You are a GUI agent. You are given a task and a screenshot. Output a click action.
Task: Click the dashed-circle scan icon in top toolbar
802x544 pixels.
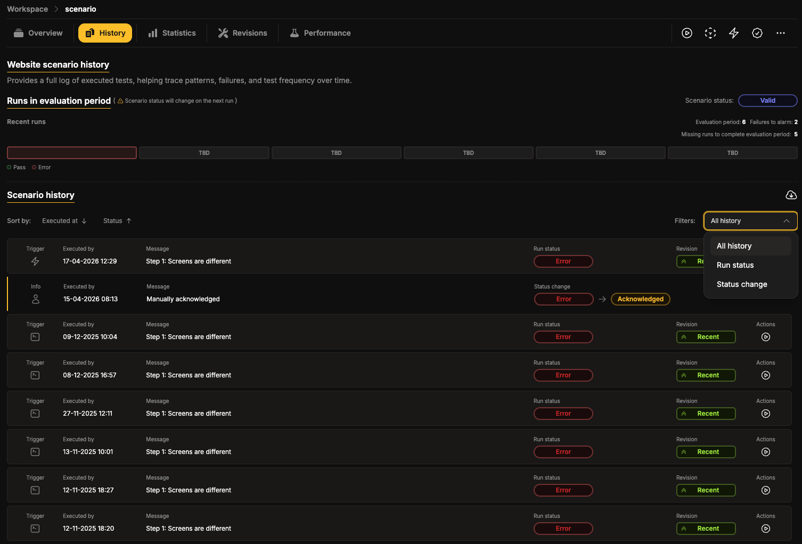[710, 33]
